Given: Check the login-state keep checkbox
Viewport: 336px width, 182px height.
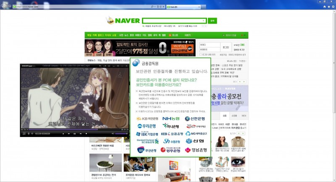Looking at the screenshot, I should click(x=201, y=54).
